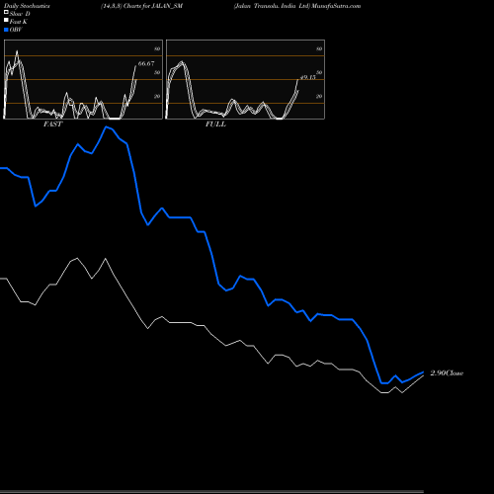Image resolution: width=494 pixels, height=494 pixels.
Task: Click the 20 level label in FULL chart
Action: pos(319,96)
